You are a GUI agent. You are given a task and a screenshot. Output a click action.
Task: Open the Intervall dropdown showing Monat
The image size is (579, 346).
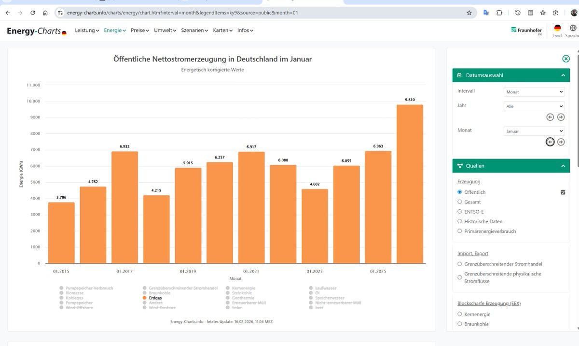click(x=535, y=92)
